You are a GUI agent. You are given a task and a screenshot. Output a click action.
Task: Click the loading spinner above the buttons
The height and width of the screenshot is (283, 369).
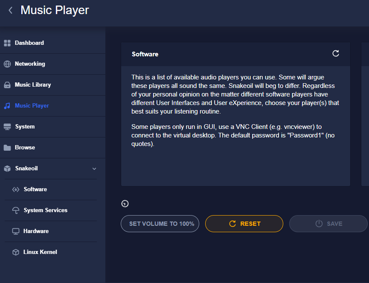[x=125, y=204]
